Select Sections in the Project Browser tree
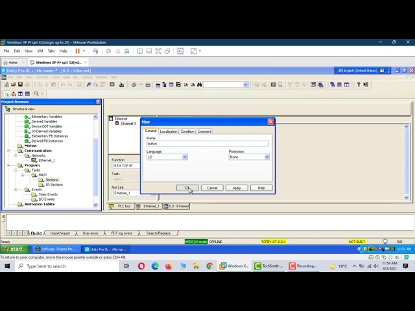Screen dimensions: 415x311 click(51, 179)
